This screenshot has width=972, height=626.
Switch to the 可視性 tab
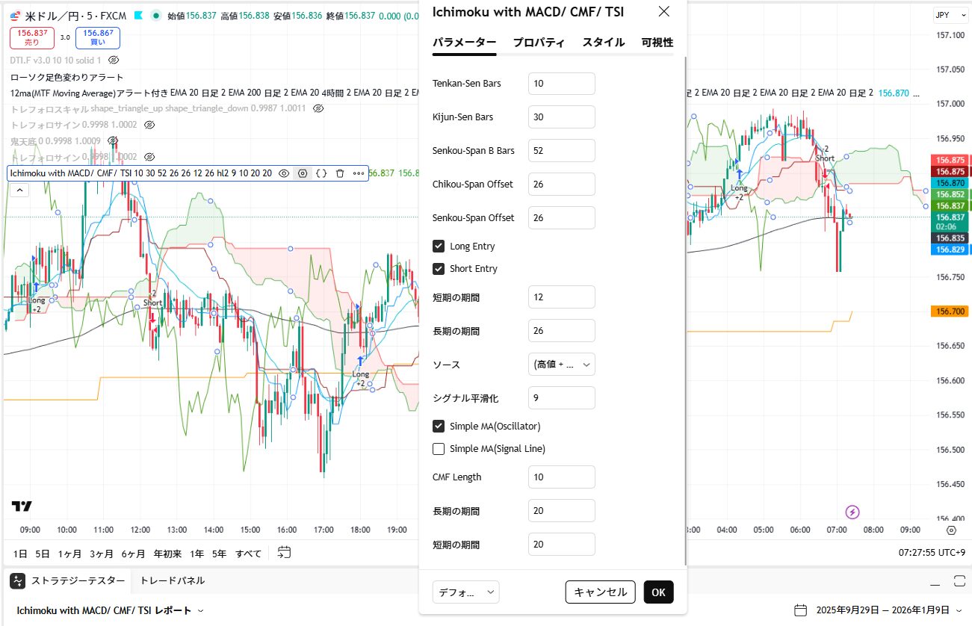pyautogui.click(x=657, y=43)
